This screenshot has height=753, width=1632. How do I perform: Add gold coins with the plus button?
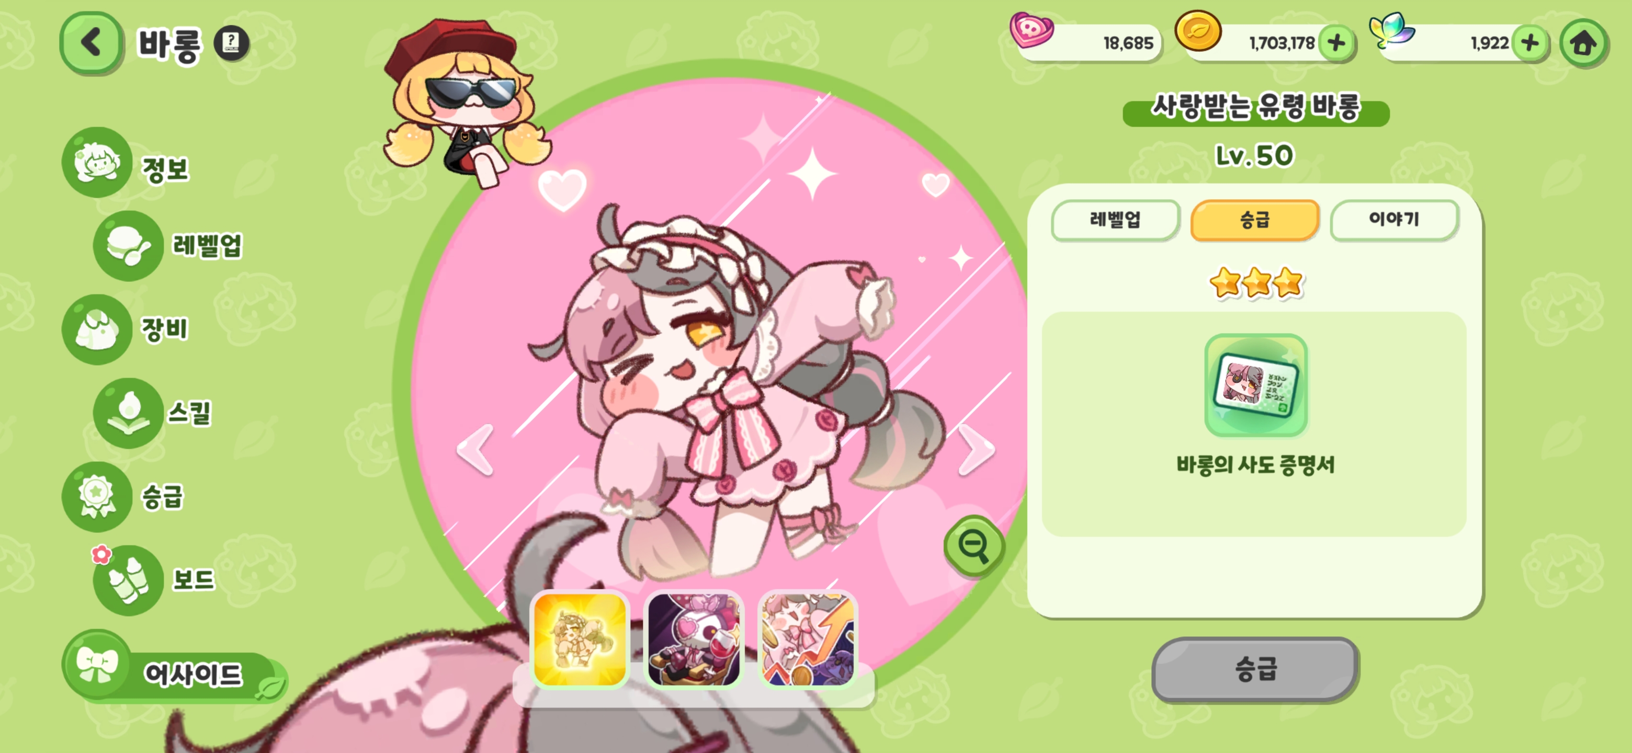coord(1337,43)
